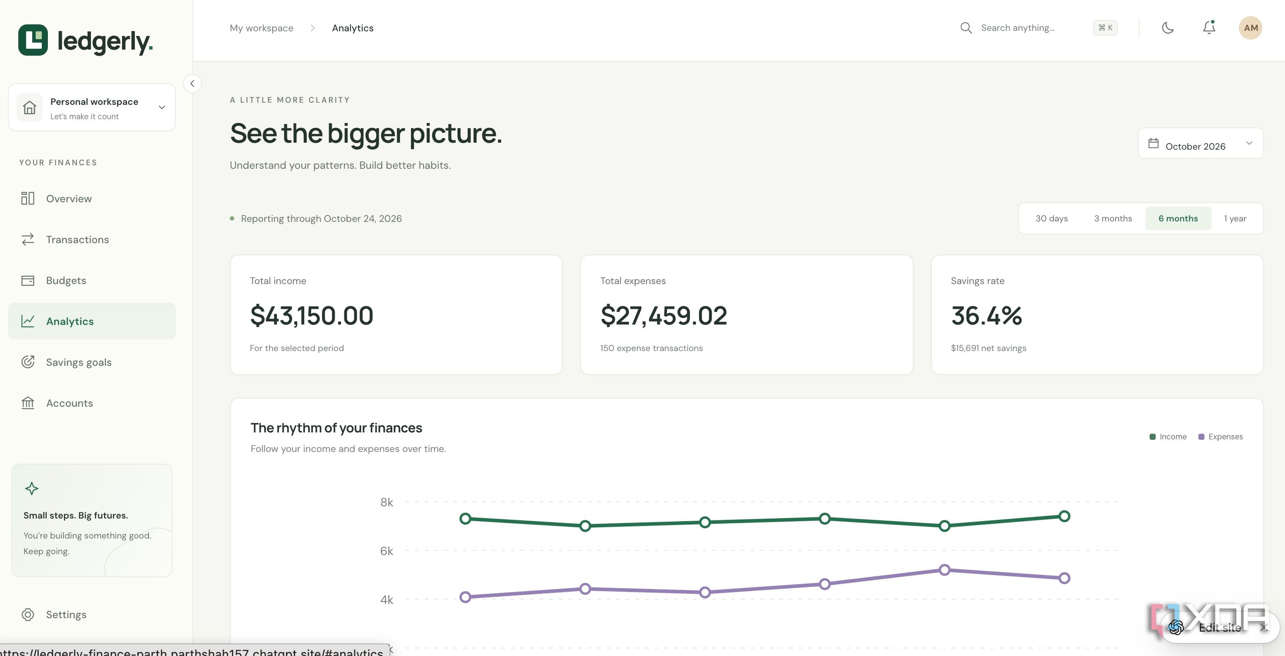The image size is (1285, 656).
Task: Click the Total income card
Action: click(x=396, y=315)
